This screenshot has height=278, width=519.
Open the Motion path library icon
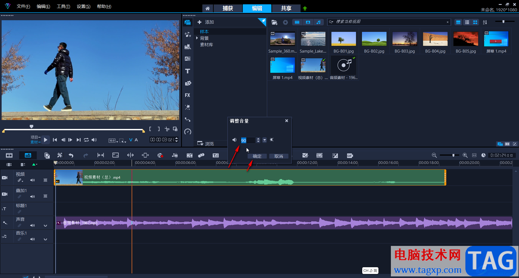tap(188, 119)
